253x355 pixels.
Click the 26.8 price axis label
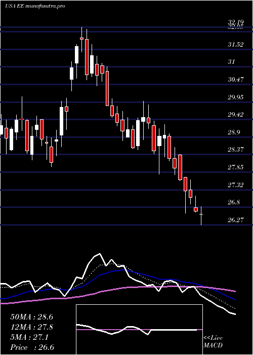(234, 202)
